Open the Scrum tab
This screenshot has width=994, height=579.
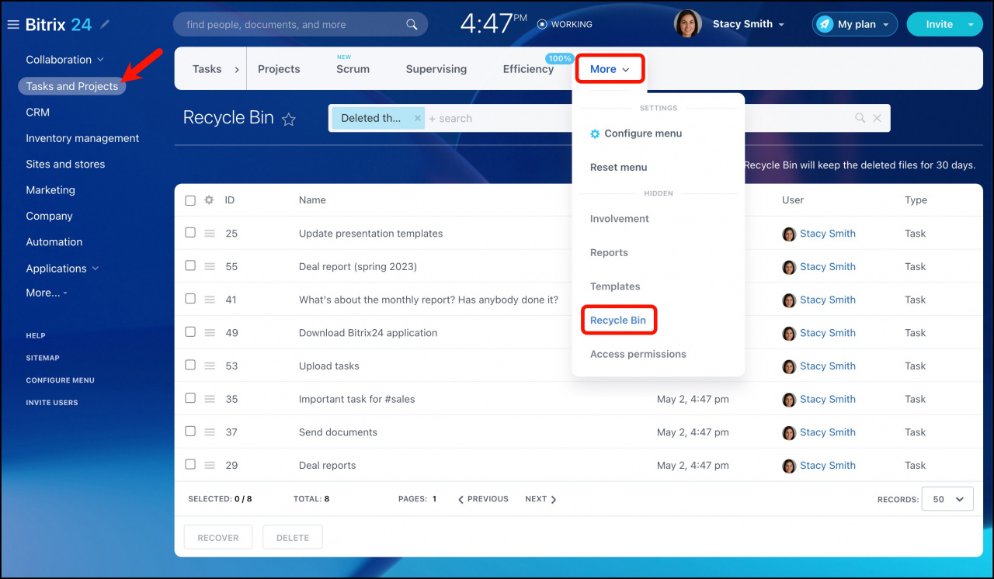click(353, 69)
